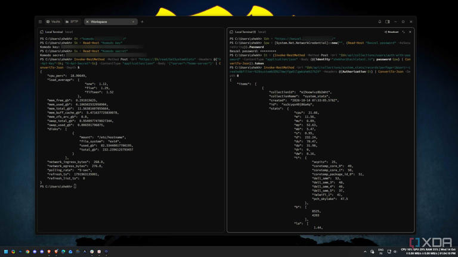Open the Windows Start menu

point(6,252)
